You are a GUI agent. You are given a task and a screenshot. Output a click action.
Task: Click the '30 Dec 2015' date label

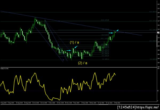coord(93,103)
